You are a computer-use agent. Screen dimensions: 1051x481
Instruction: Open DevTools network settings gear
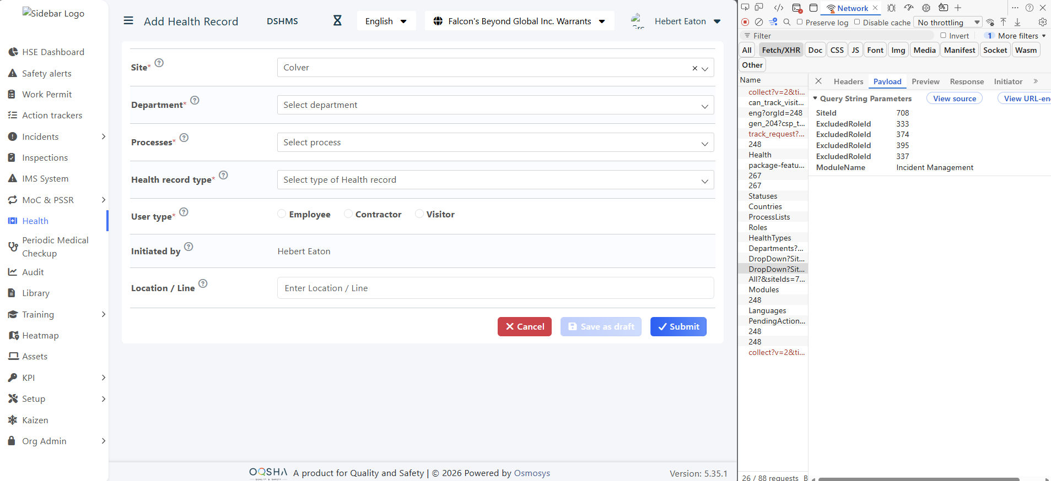[1042, 23]
